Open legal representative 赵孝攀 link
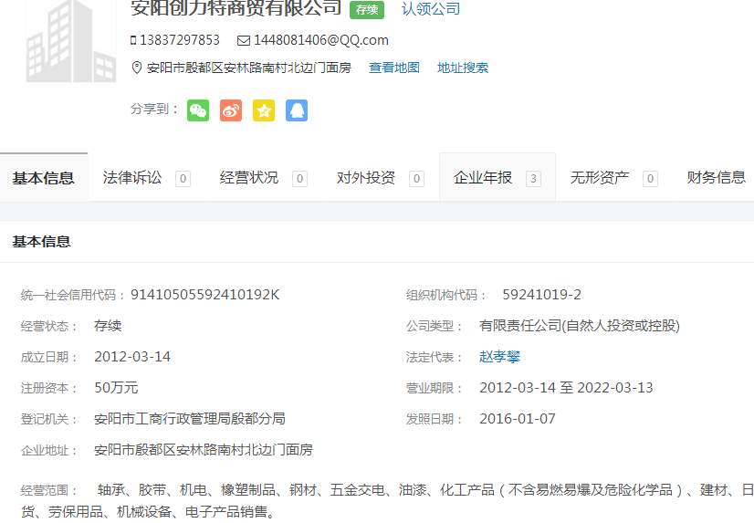The height and width of the screenshot is (523, 754). point(499,357)
